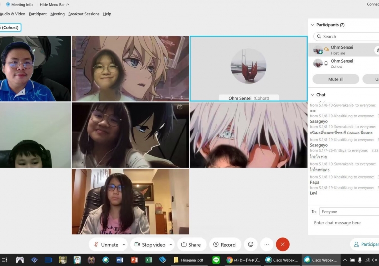Click the battery icon in the system tray
Image resolution: width=379 pixels, height=266 pixels.
click(x=352, y=260)
